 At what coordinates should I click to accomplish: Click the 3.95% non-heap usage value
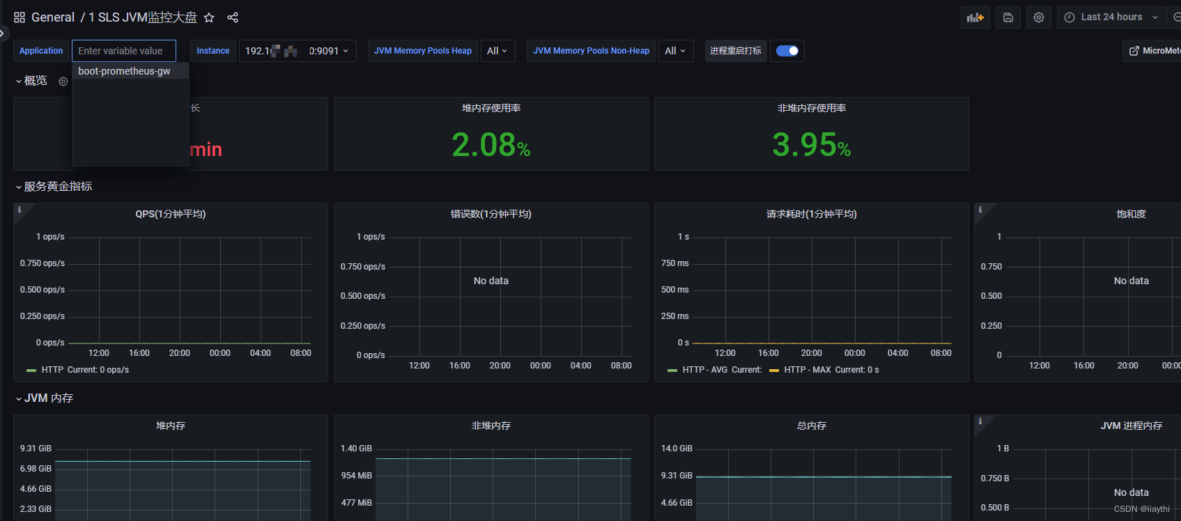click(812, 145)
